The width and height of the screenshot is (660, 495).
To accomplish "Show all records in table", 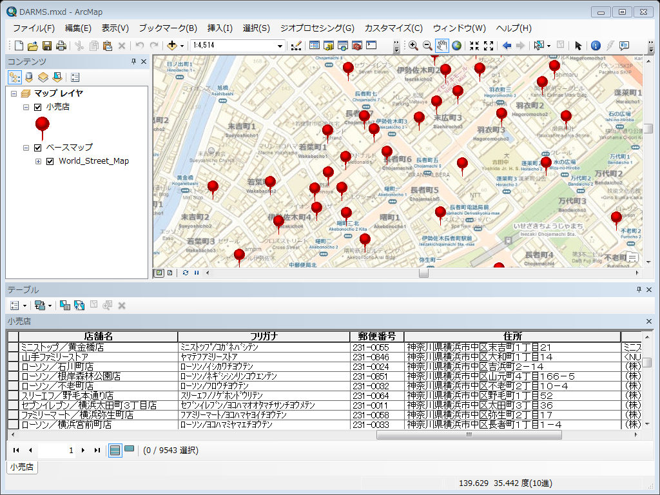I will coord(115,451).
